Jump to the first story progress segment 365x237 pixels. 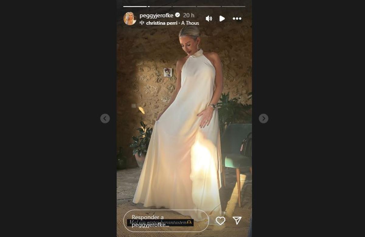tap(135, 6)
